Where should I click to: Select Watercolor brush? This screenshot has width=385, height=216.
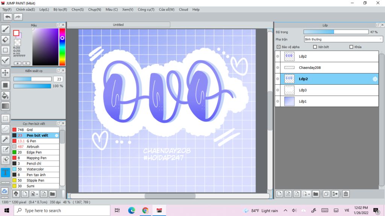[x=36, y=169]
